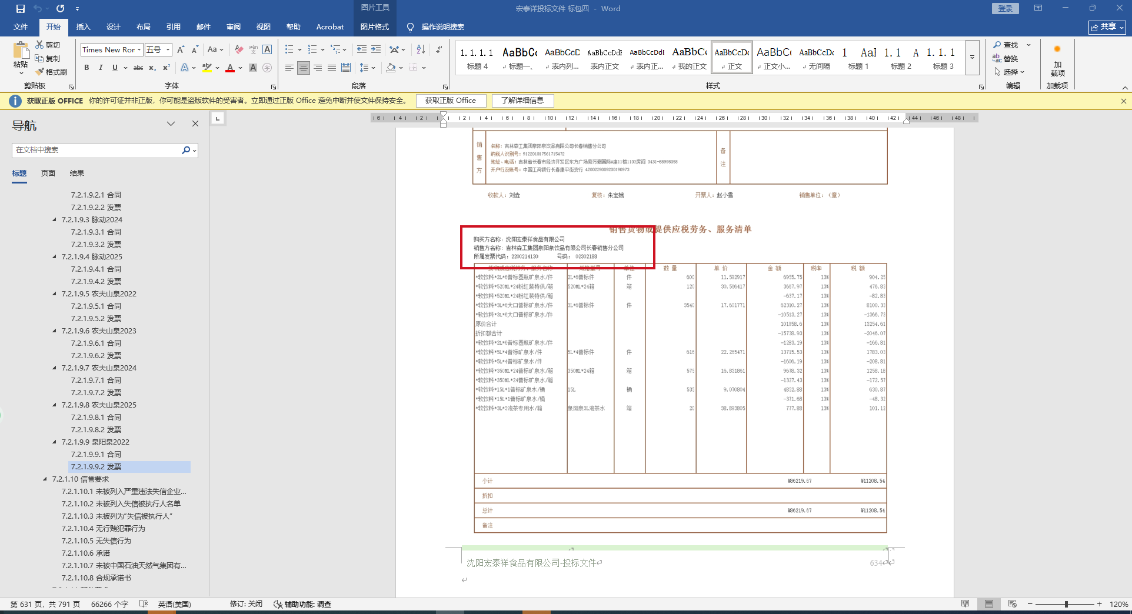1132x614 pixels.
Task: Switch to the 页面 navigation tab
Action: pyautogui.click(x=48, y=173)
